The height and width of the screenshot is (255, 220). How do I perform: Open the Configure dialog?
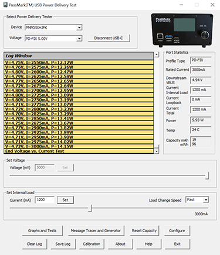click(x=177, y=230)
